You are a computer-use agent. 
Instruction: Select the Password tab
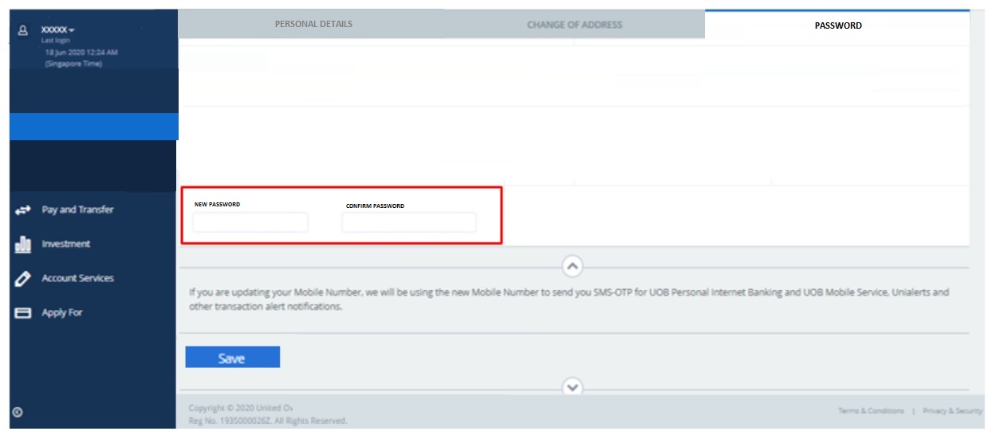point(837,25)
